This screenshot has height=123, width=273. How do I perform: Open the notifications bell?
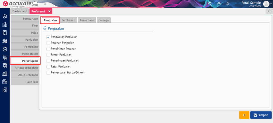[228, 4]
